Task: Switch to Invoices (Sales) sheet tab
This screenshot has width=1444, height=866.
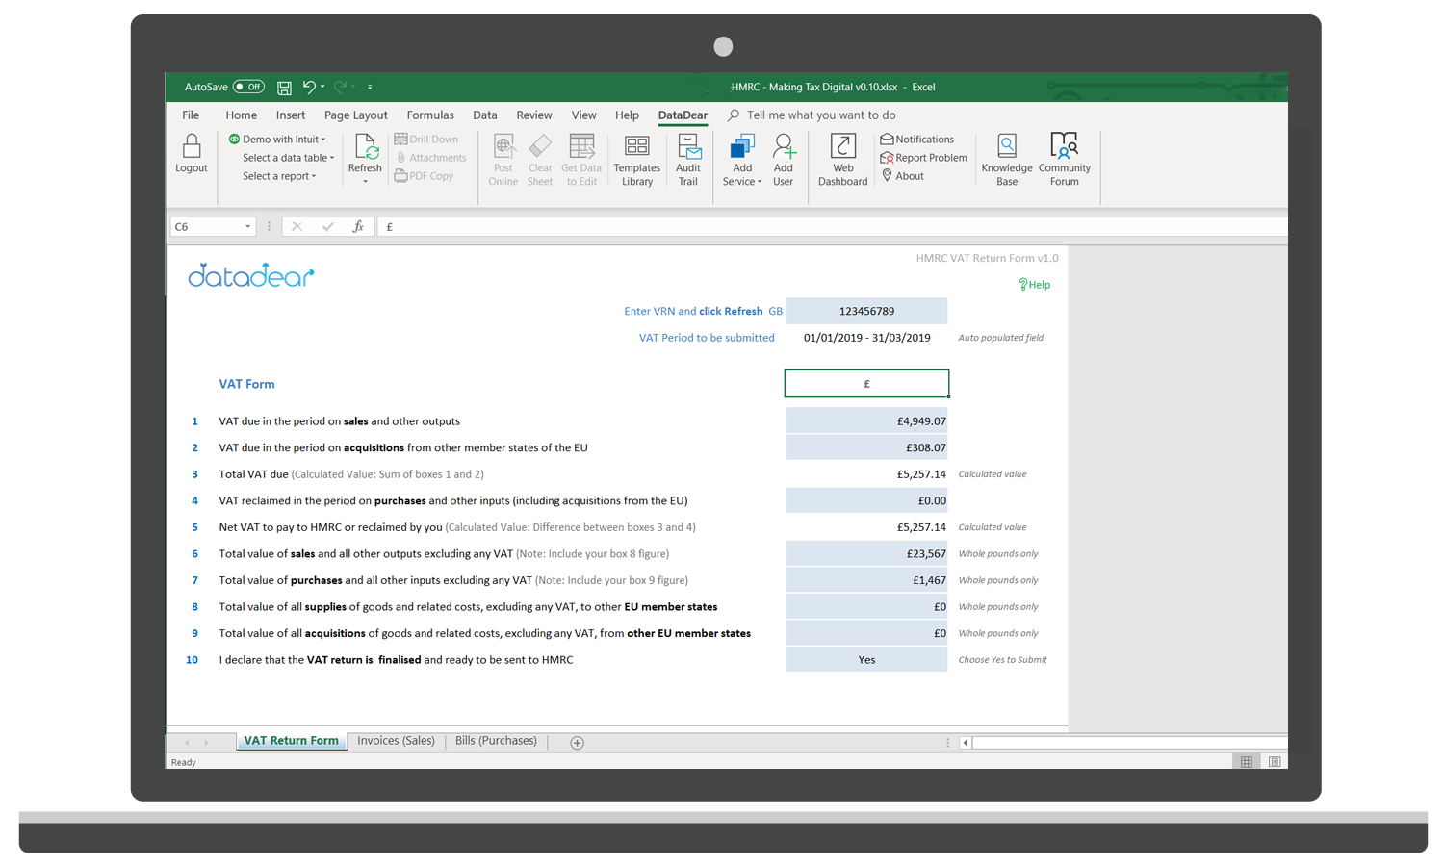Action: (396, 741)
